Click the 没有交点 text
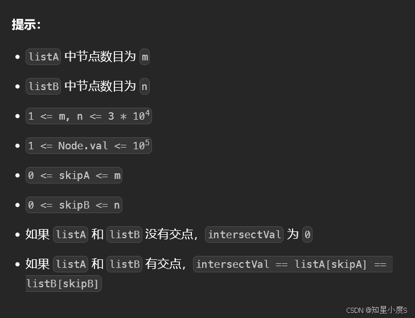 tap(169, 234)
